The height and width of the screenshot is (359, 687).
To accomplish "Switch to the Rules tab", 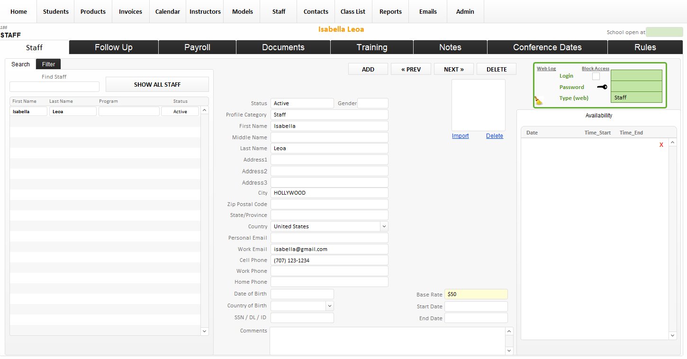I will click(645, 47).
